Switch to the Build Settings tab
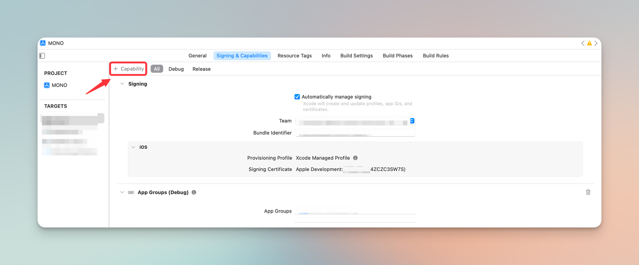This screenshot has height=265, width=639. point(356,56)
